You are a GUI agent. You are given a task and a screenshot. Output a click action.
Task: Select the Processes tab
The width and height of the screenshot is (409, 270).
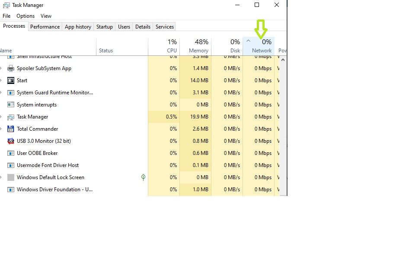(x=14, y=26)
